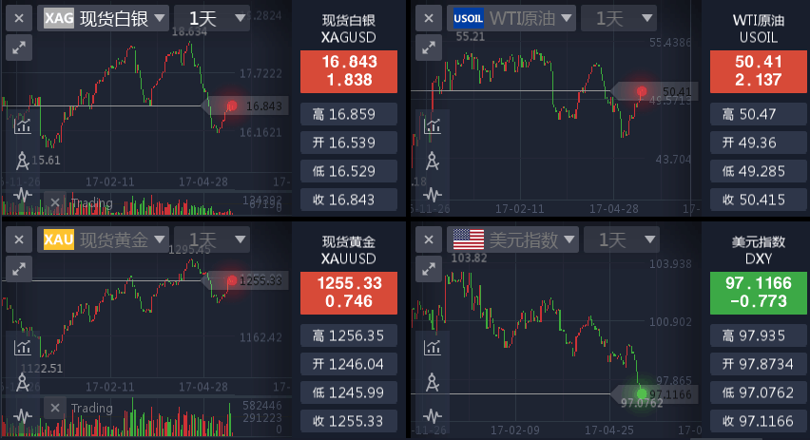
Task: Open the 美元指数 symbol dropdown
Action: [x=512, y=239]
